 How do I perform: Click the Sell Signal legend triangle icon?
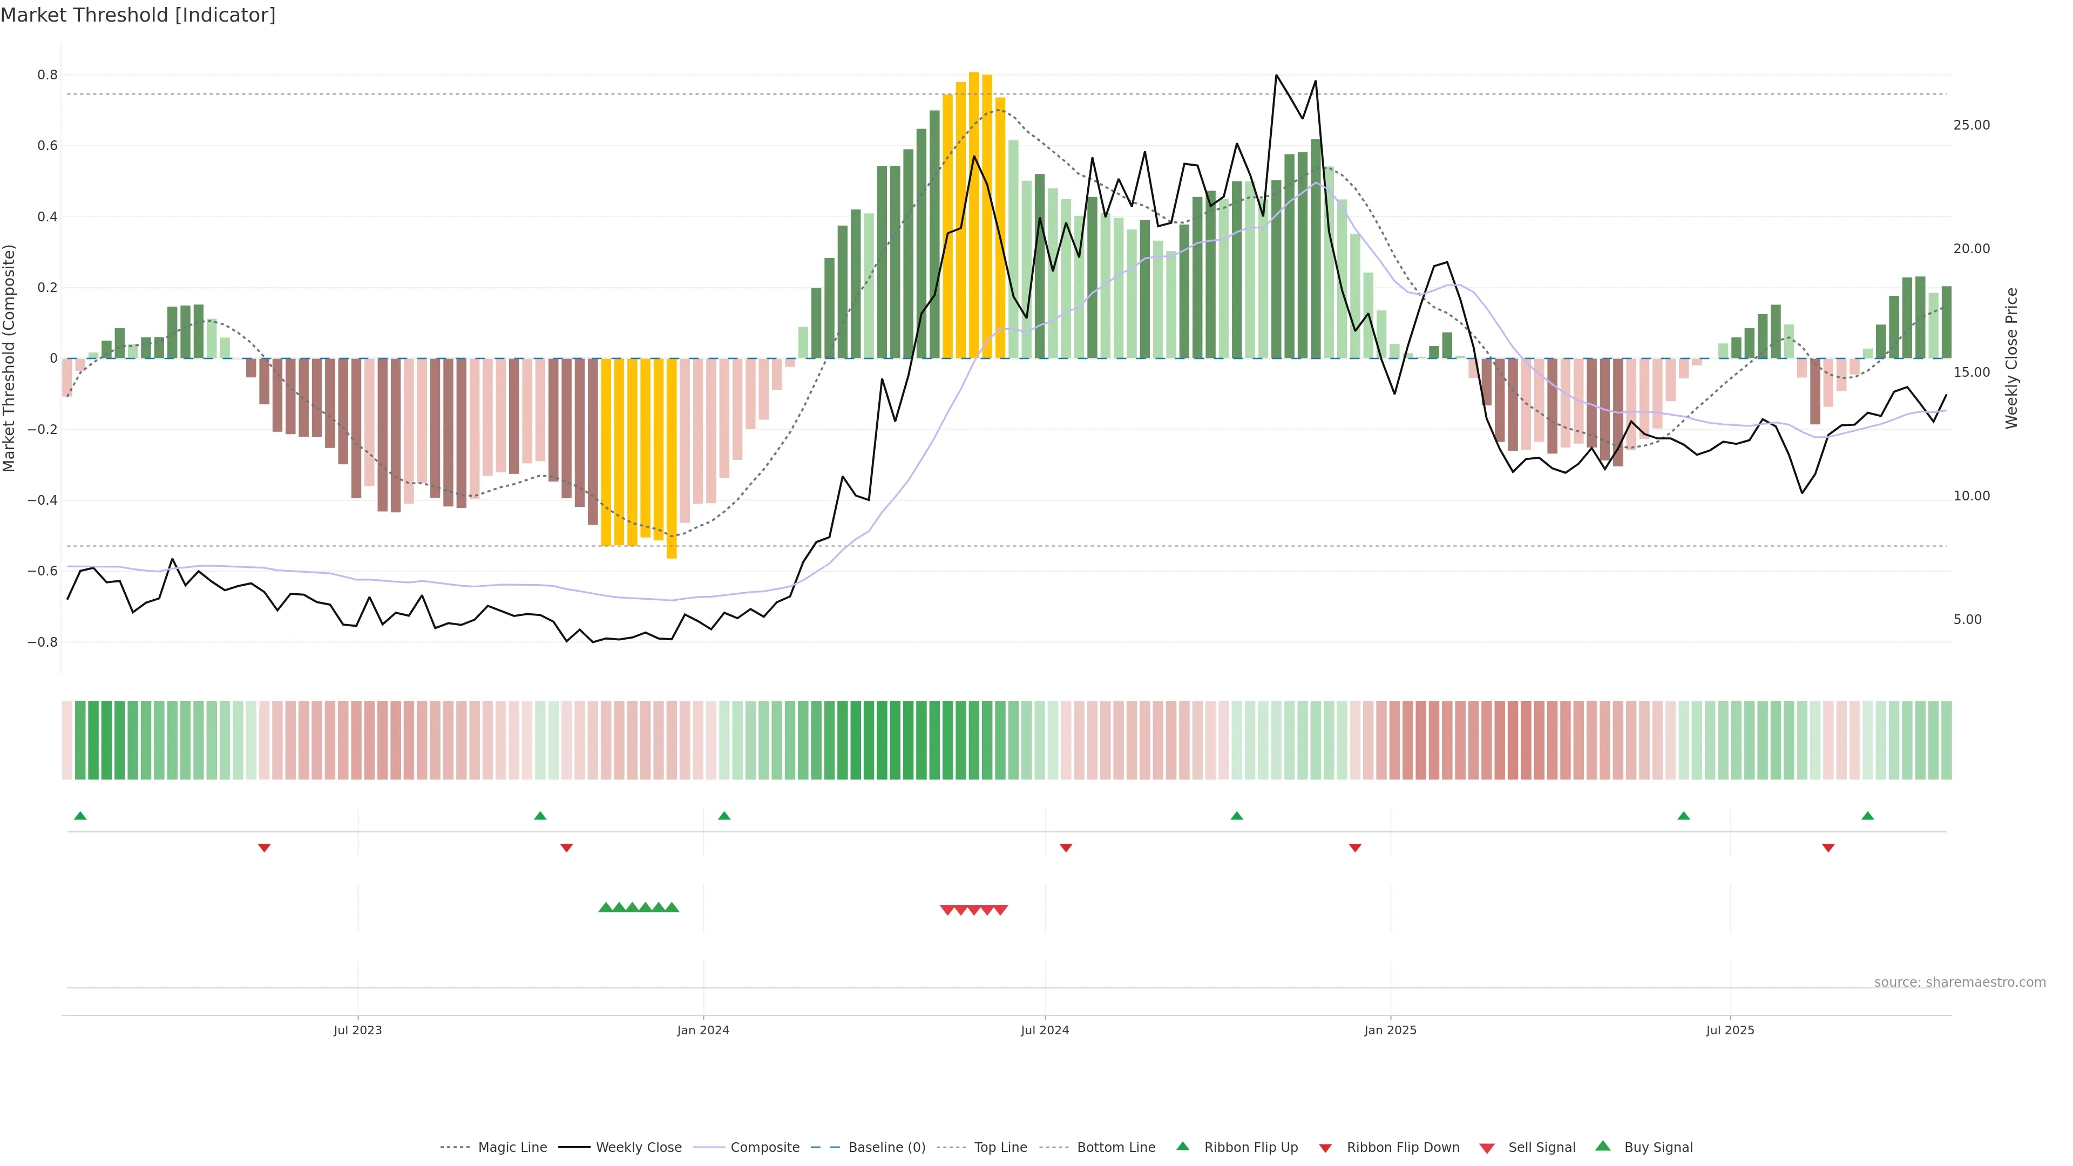pos(1487,1148)
